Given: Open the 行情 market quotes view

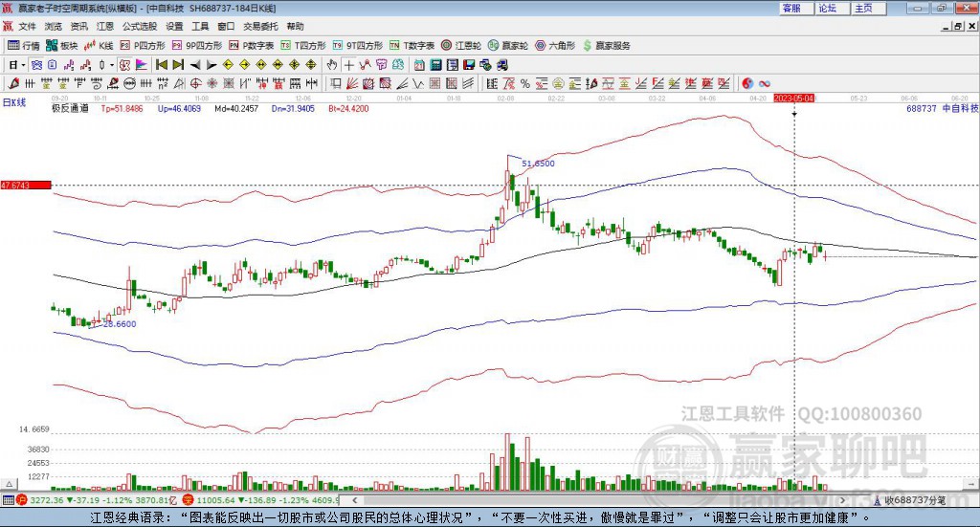Looking at the screenshot, I should coord(24,46).
